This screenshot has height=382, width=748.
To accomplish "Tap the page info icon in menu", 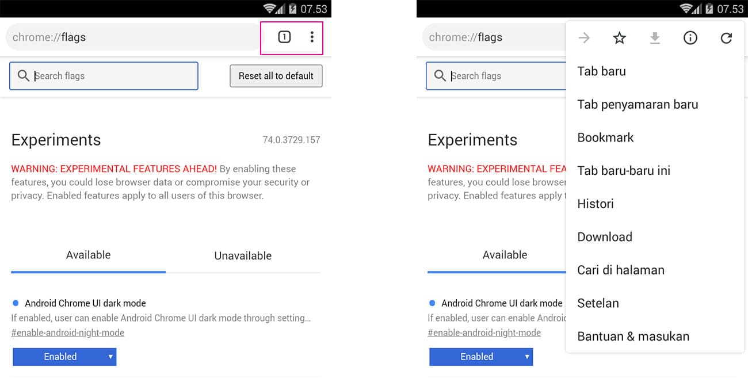I will [690, 38].
